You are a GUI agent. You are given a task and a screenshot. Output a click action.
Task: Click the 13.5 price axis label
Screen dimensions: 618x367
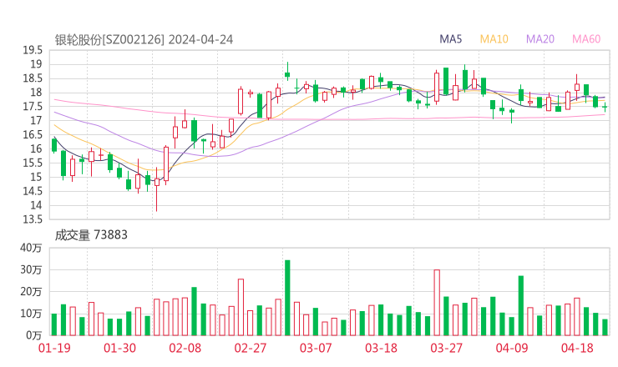[x=33, y=219]
